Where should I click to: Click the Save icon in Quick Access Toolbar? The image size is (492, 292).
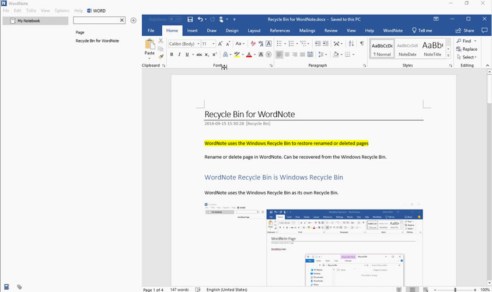click(190, 19)
